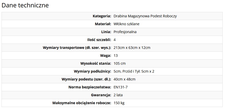
Task: Select the 'Kategoria:' label
Action: click(x=102, y=16)
